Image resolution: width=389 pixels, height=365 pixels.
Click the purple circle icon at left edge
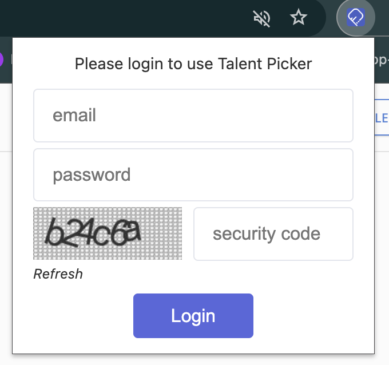click(2, 59)
